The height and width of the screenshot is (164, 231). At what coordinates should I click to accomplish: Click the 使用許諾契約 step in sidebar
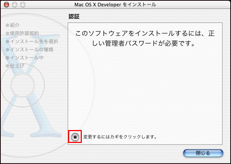pyautogui.click(x=22, y=34)
